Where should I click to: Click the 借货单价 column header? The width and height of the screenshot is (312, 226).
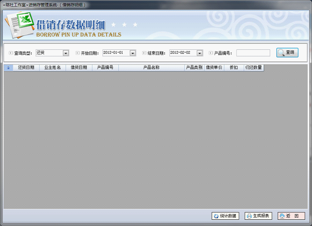click(x=214, y=68)
